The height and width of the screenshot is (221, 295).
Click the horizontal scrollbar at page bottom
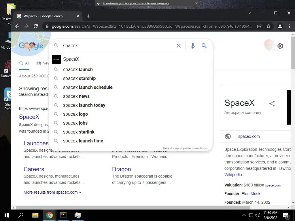click(x=133, y=207)
